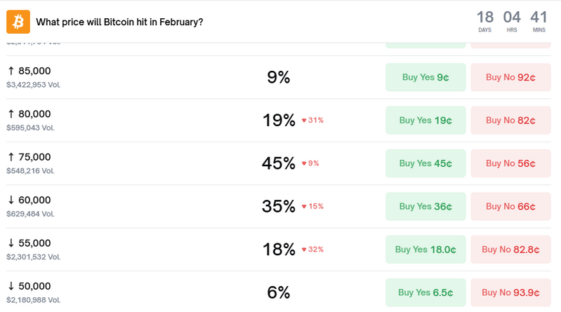Select Buy No 93.9¢ for 50,000

point(510,292)
